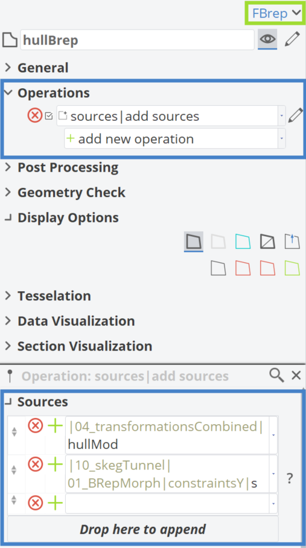
Task: Select the shaded surface display option
Action: [194, 242]
